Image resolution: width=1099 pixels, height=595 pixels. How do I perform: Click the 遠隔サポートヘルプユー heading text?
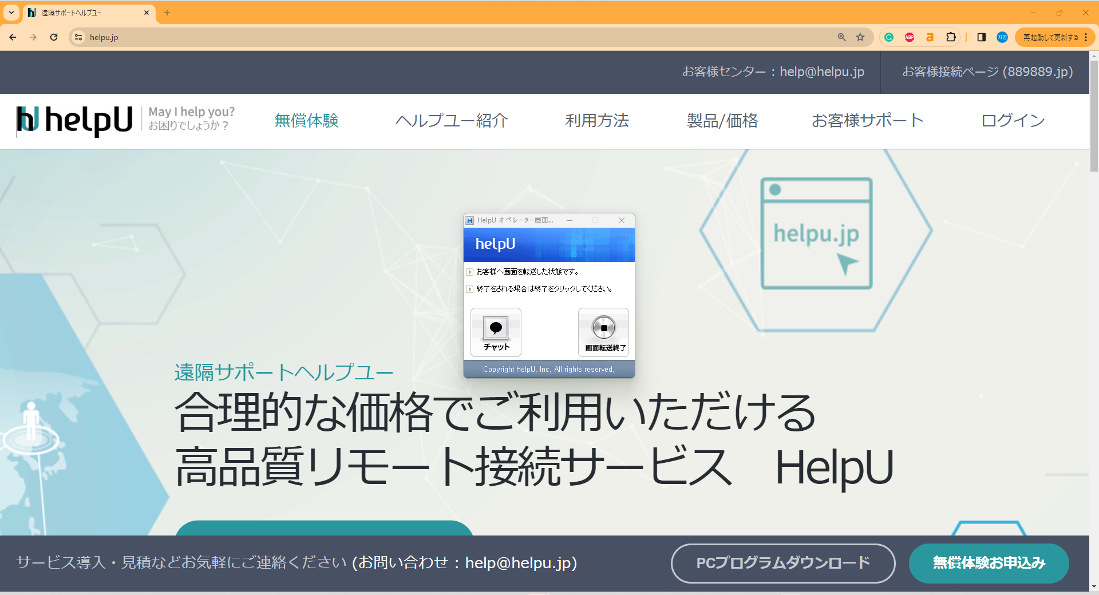point(284,372)
